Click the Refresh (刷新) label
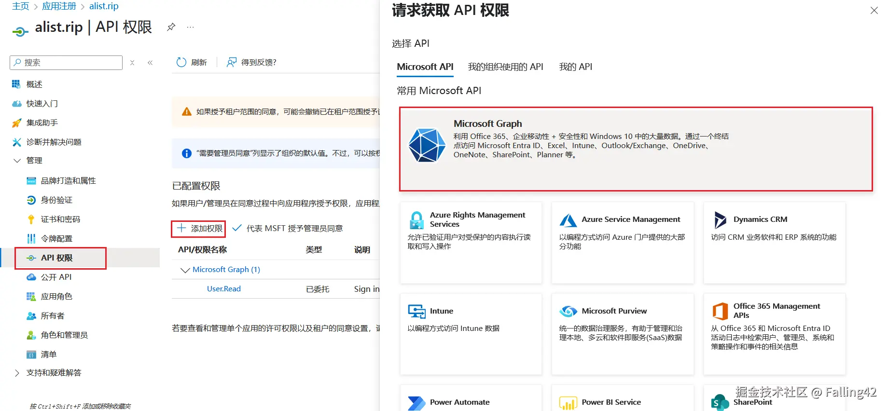 199,62
